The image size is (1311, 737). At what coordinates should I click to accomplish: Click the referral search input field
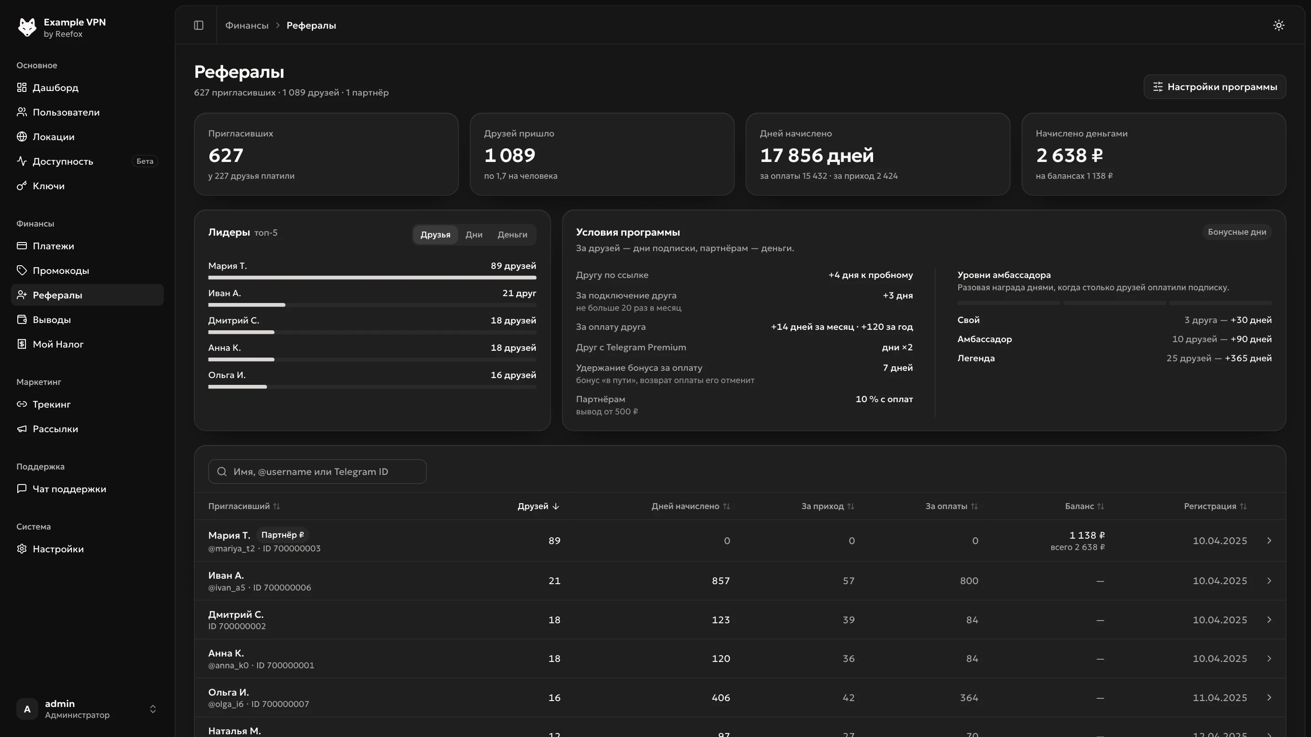coord(317,471)
